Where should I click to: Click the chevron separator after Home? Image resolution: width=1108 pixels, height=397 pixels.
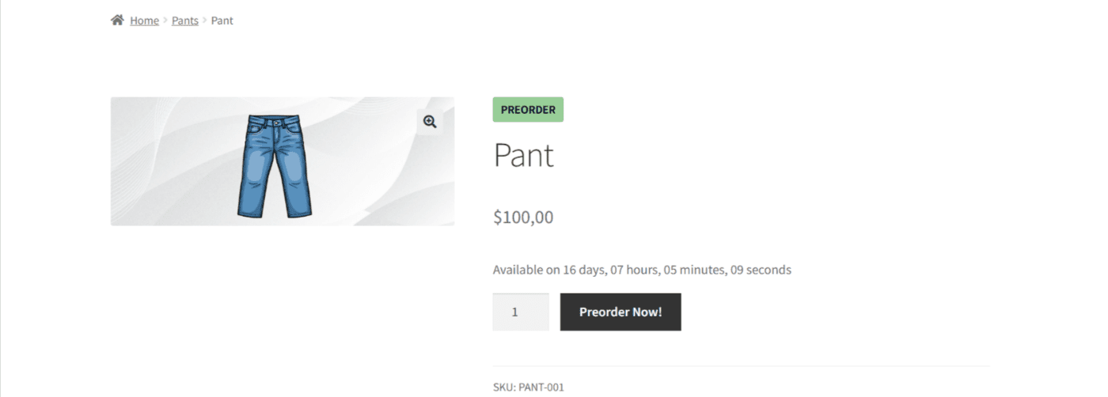click(165, 21)
